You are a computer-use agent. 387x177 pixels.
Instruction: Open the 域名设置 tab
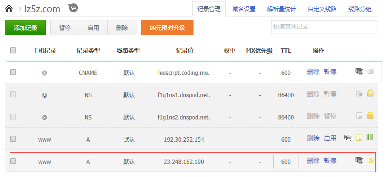click(244, 9)
